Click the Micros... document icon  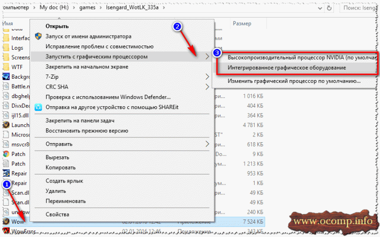[6, 135]
